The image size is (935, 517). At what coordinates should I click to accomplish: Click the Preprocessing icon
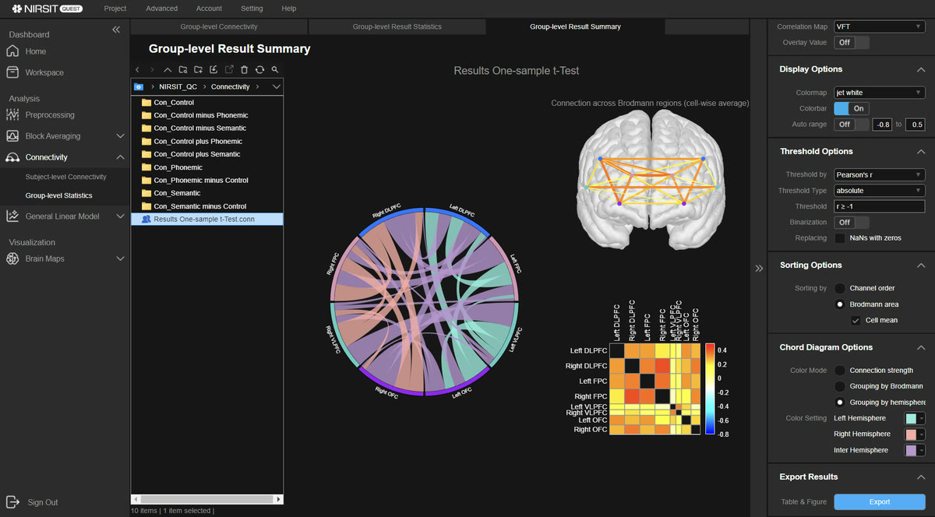coord(12,114)
